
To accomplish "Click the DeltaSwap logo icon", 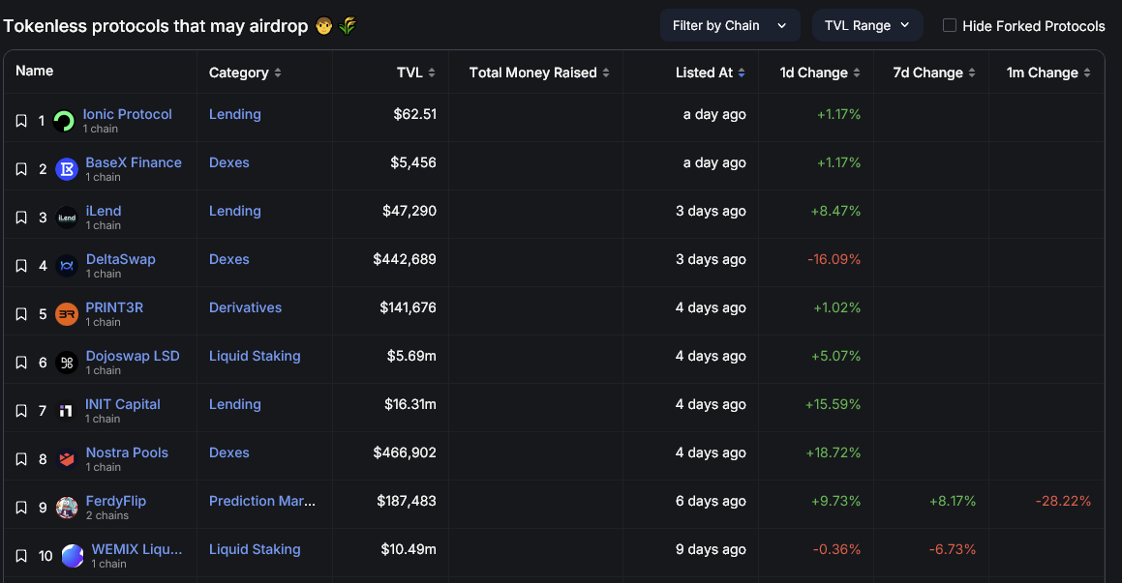I will pyautogui.click(x=67, y=266).
